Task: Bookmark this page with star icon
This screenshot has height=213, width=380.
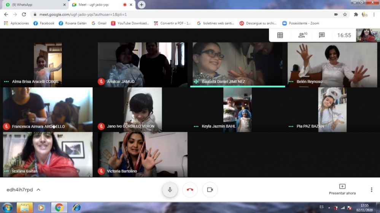Action: (345, 14)
